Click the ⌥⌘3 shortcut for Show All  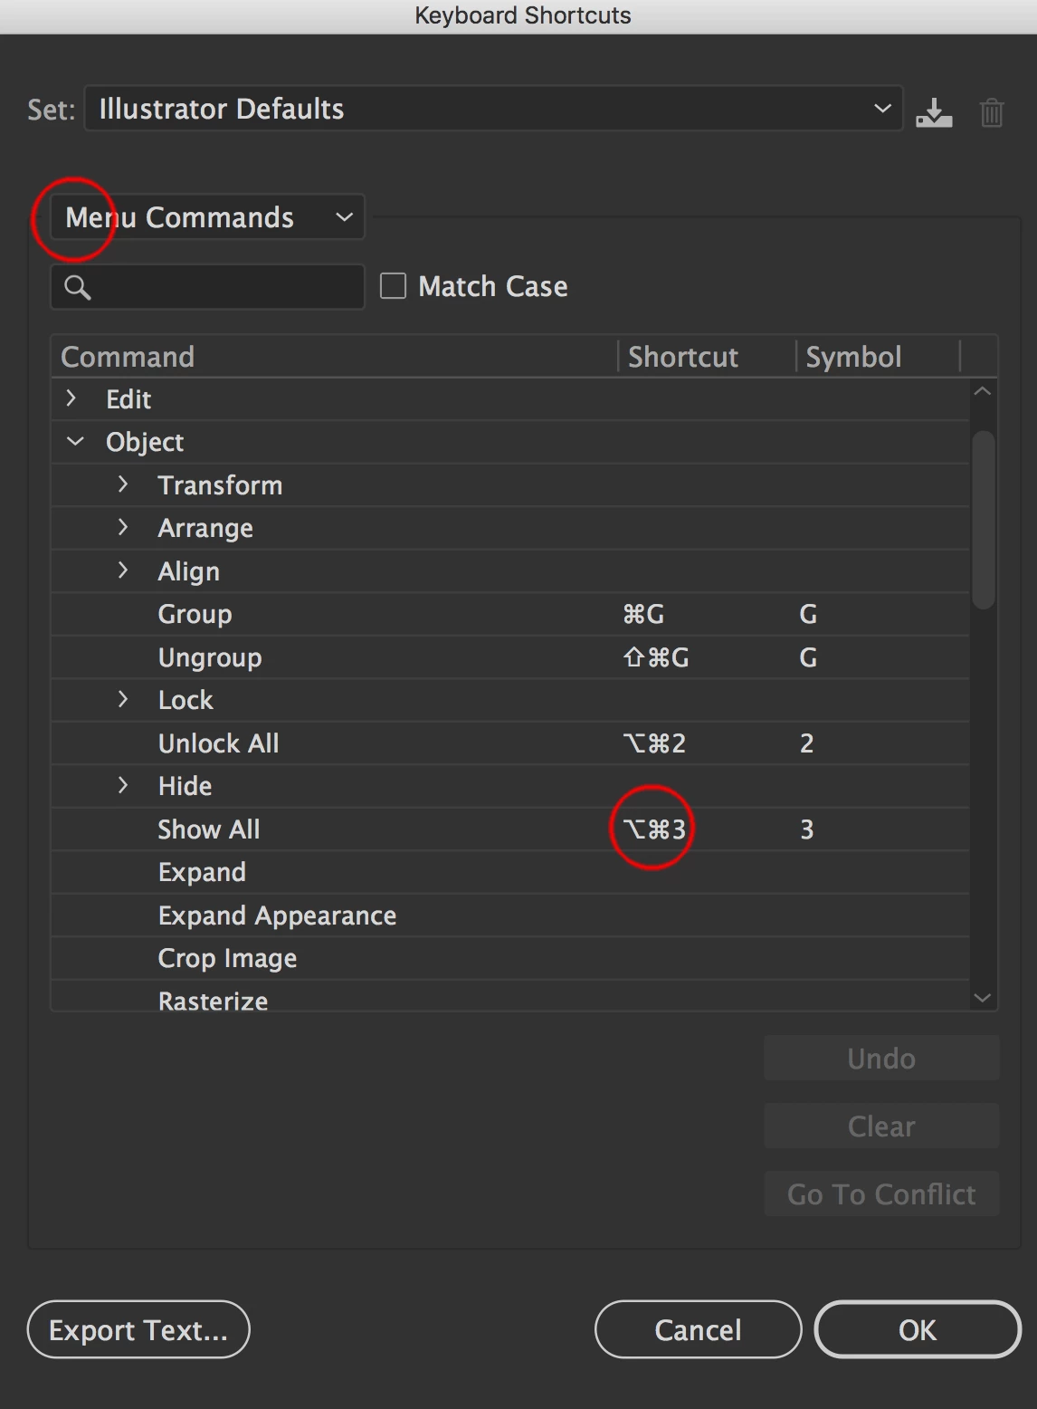coord(654,829)
